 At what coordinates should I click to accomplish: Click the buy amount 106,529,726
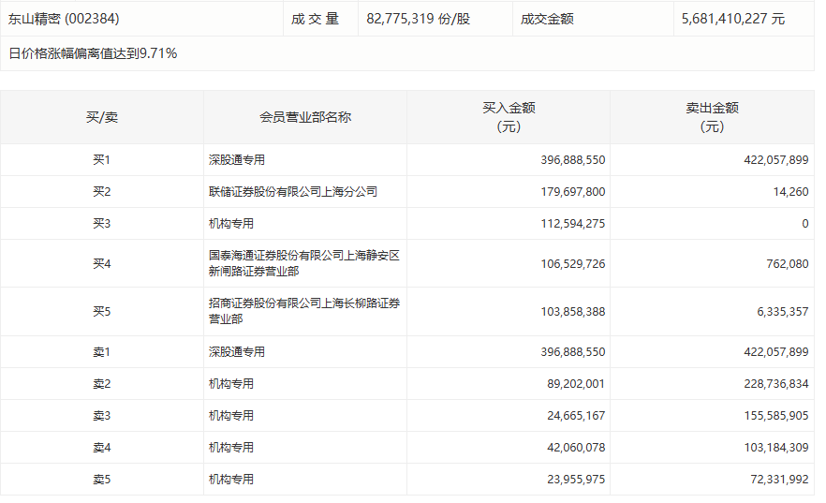(x=573, y=264)
